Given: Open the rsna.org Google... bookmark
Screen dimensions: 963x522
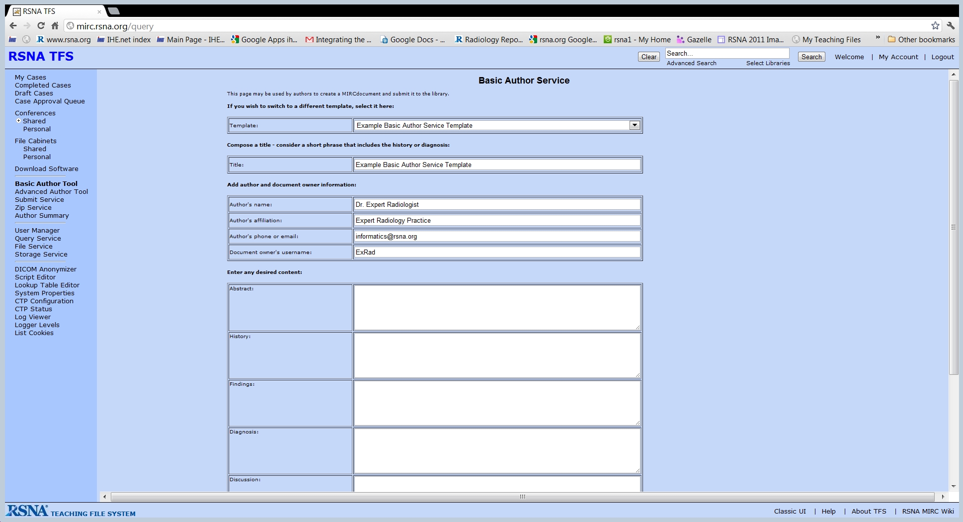Looking at the screenshot, I should (563, 40).
